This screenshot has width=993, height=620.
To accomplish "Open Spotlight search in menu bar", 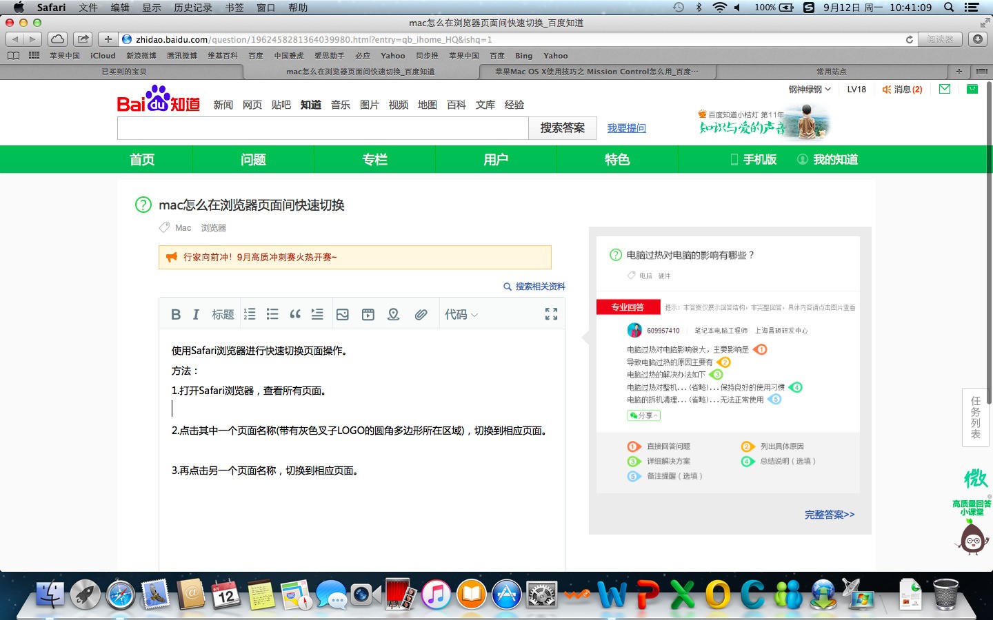I will coord(949,8).
